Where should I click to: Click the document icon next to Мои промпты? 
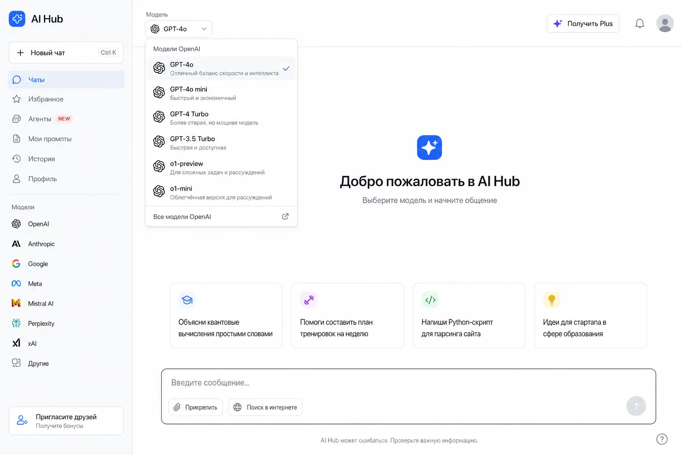(16, 139)
